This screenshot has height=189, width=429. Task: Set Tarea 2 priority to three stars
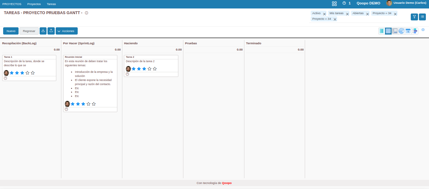[x=144, y=69]
